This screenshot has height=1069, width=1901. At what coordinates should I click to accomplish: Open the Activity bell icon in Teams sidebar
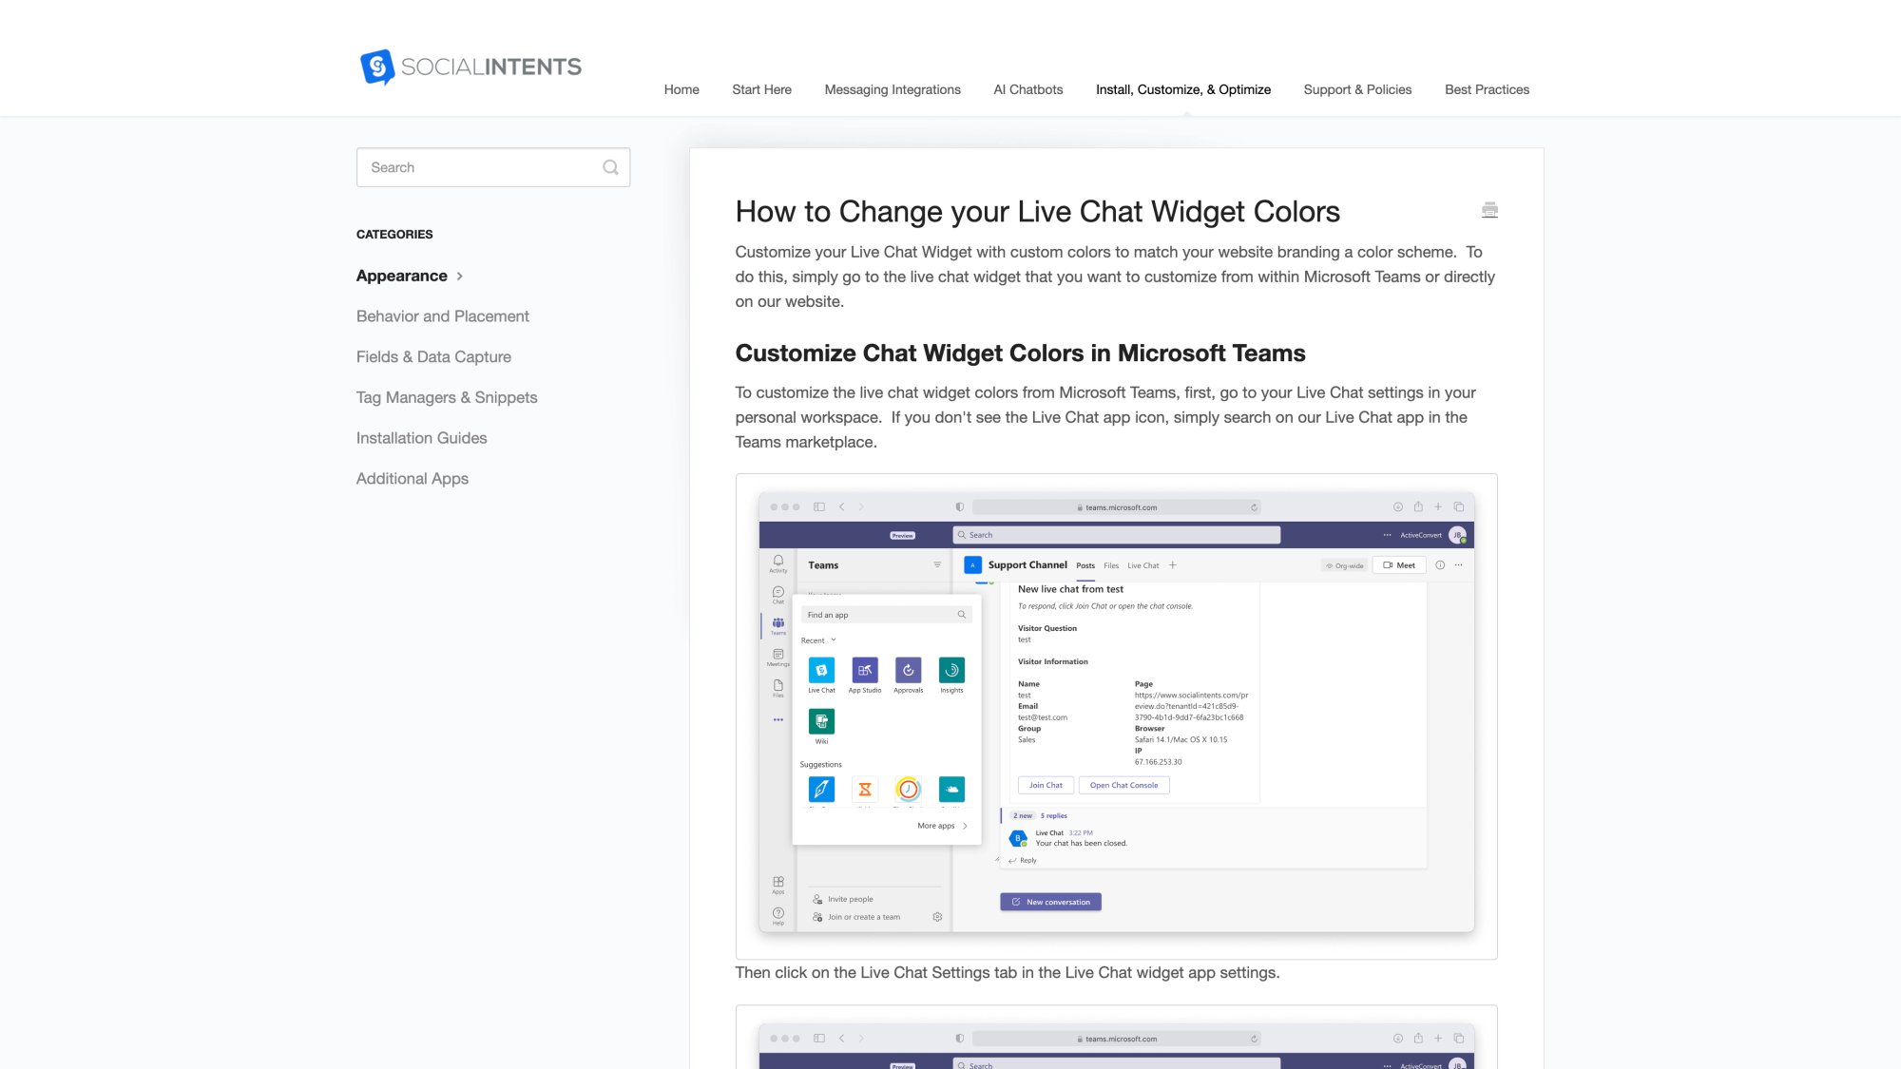pos(778,562)
